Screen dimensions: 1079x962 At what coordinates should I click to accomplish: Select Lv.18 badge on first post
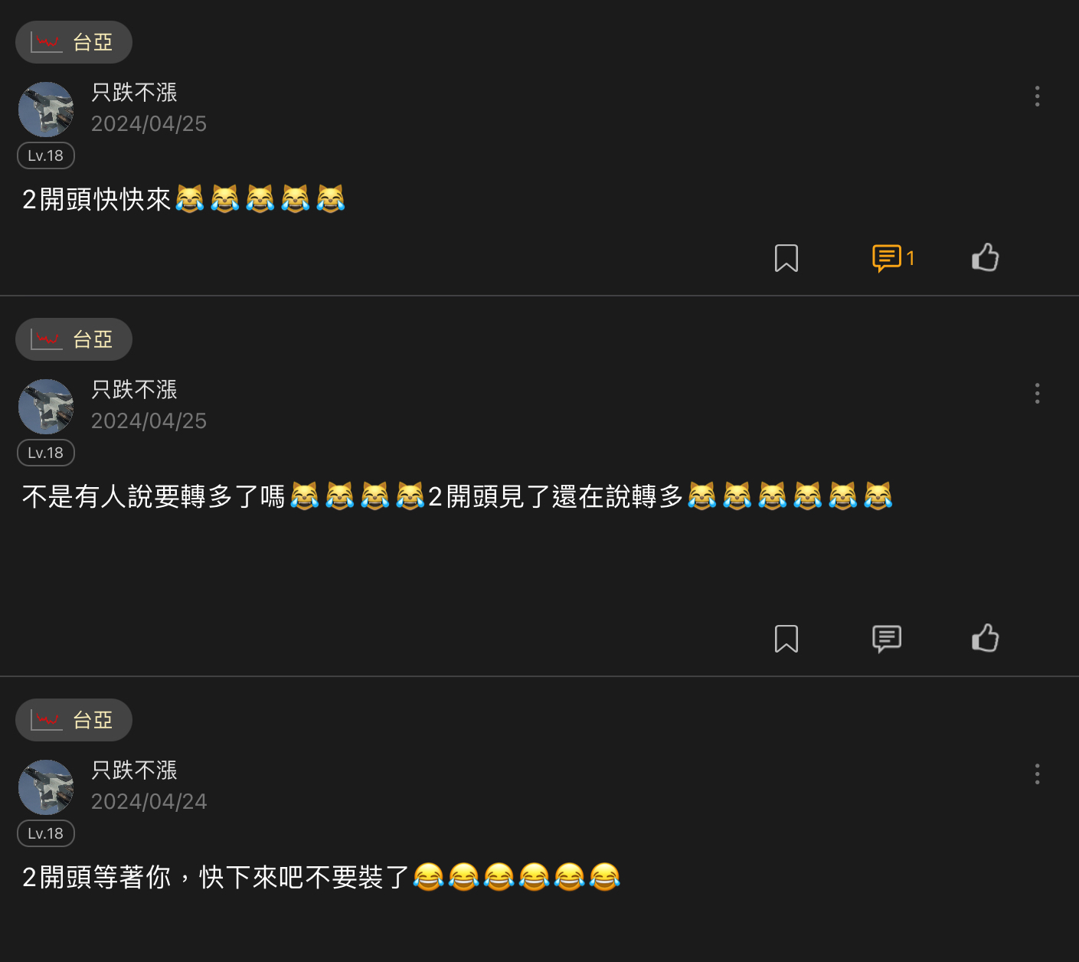(46, 155)
